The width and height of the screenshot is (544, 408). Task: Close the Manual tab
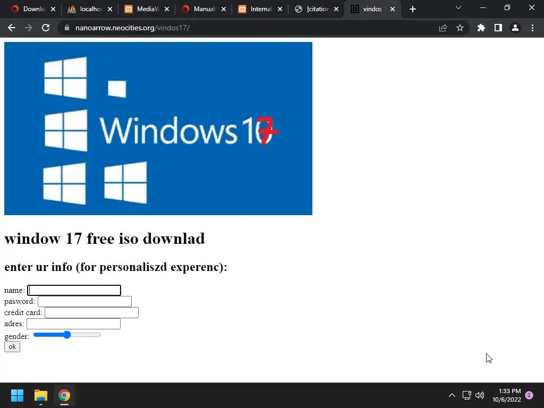pos(224,9)
